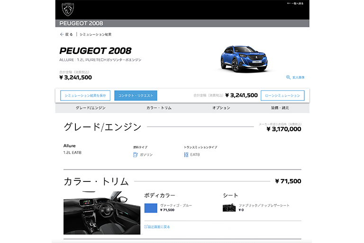This screenshot has width=364, height=243.
Task: Click the 1.2L EAT8 engine text
Action: tap(73, 153)
